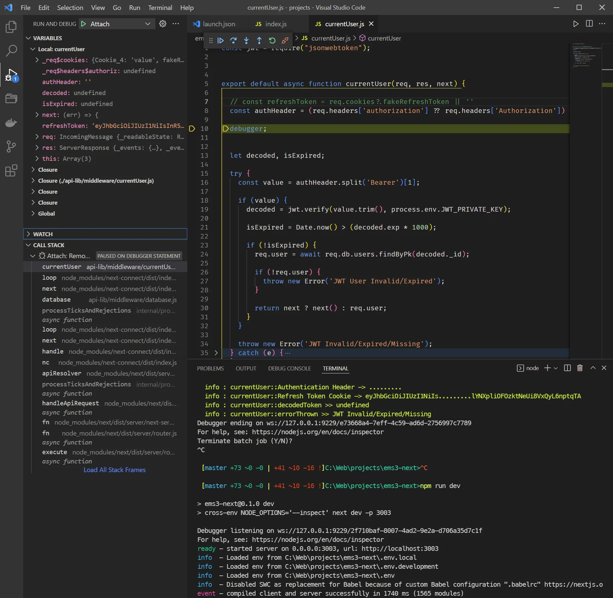
Task: Click Continue in the debug toolbar
Action: tap(220, 41)
